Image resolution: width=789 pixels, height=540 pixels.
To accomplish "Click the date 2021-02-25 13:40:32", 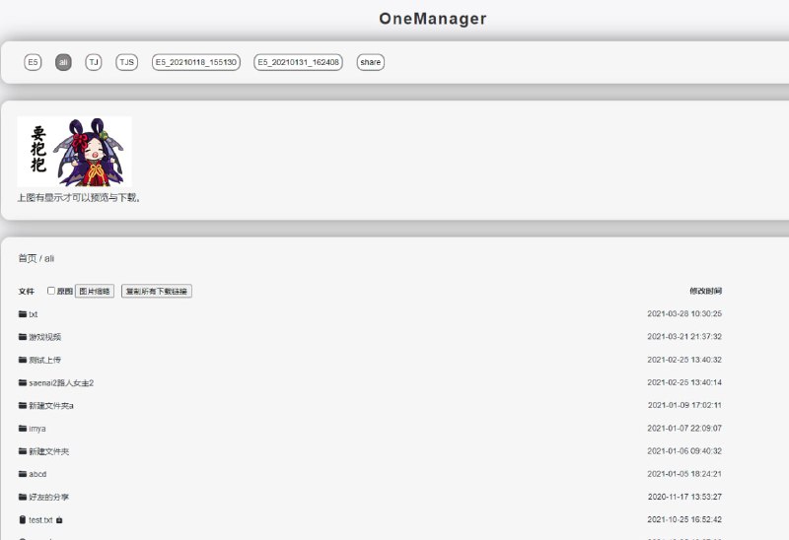I will click(684, 360).
